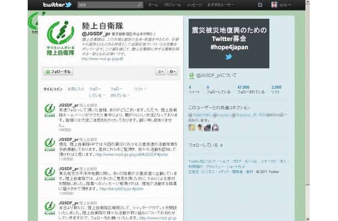
Task: Open the 11時間前 timestamp
Action: coord(66,159)
